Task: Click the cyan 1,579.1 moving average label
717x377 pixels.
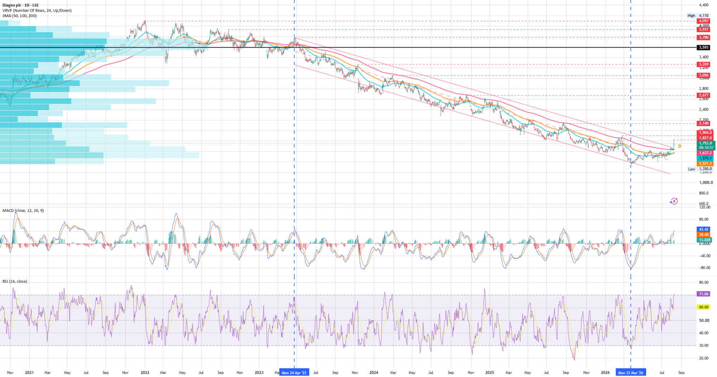Action: 705,158
